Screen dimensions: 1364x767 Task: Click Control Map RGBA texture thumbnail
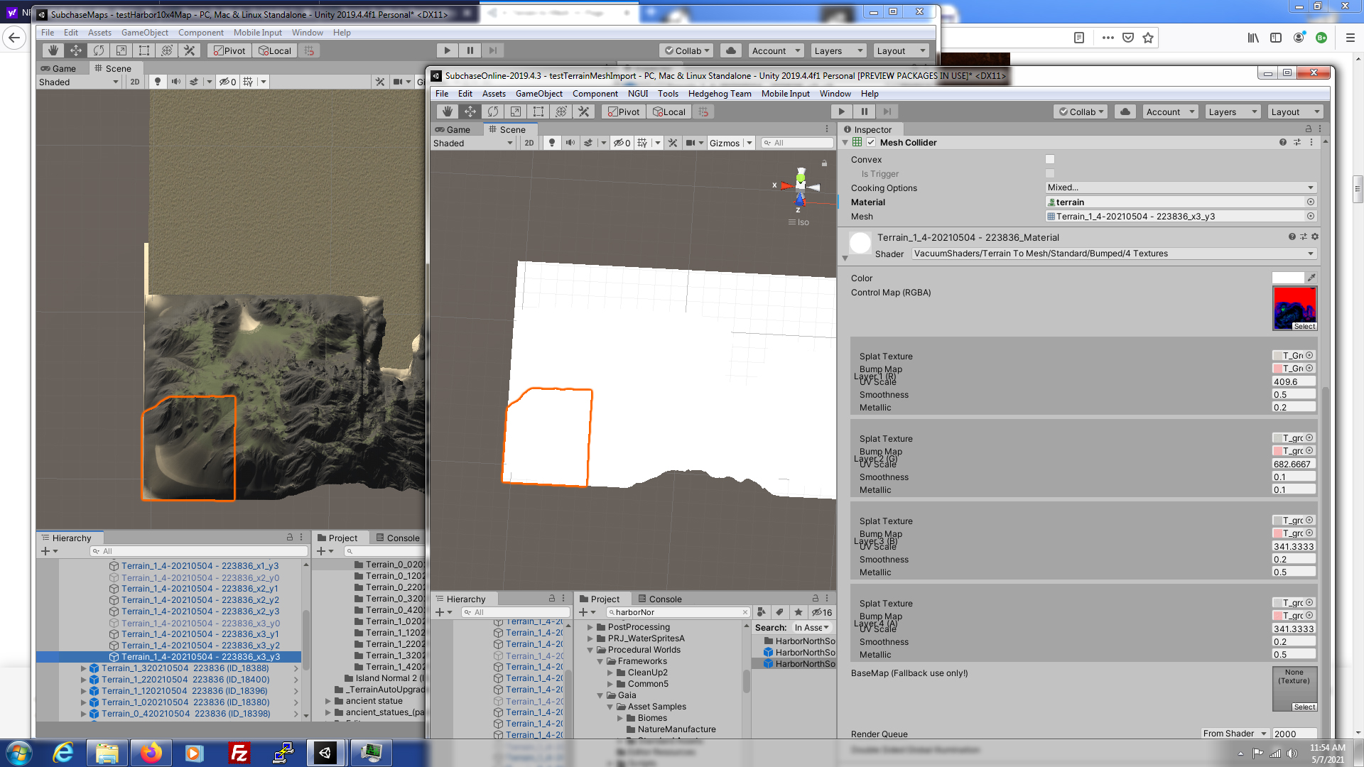pyautogui.click(x=1294, y=307)
